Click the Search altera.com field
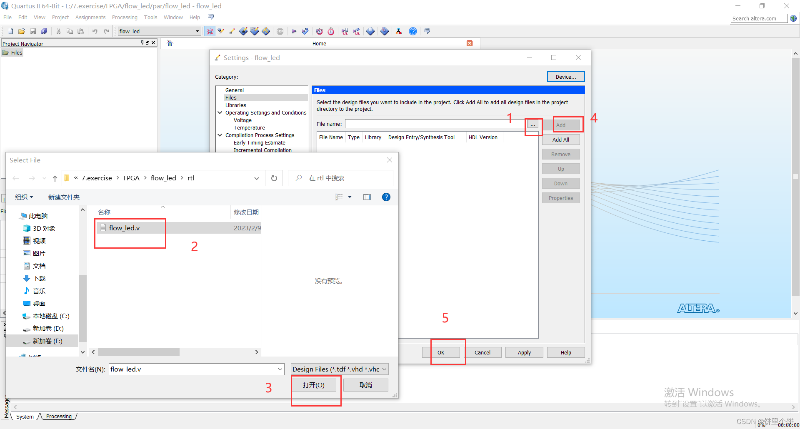 click(759, 18)
